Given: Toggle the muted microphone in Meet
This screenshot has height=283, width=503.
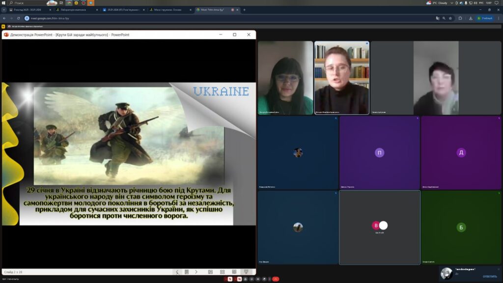Looking at the screenshot, I should tap(231, 279).
